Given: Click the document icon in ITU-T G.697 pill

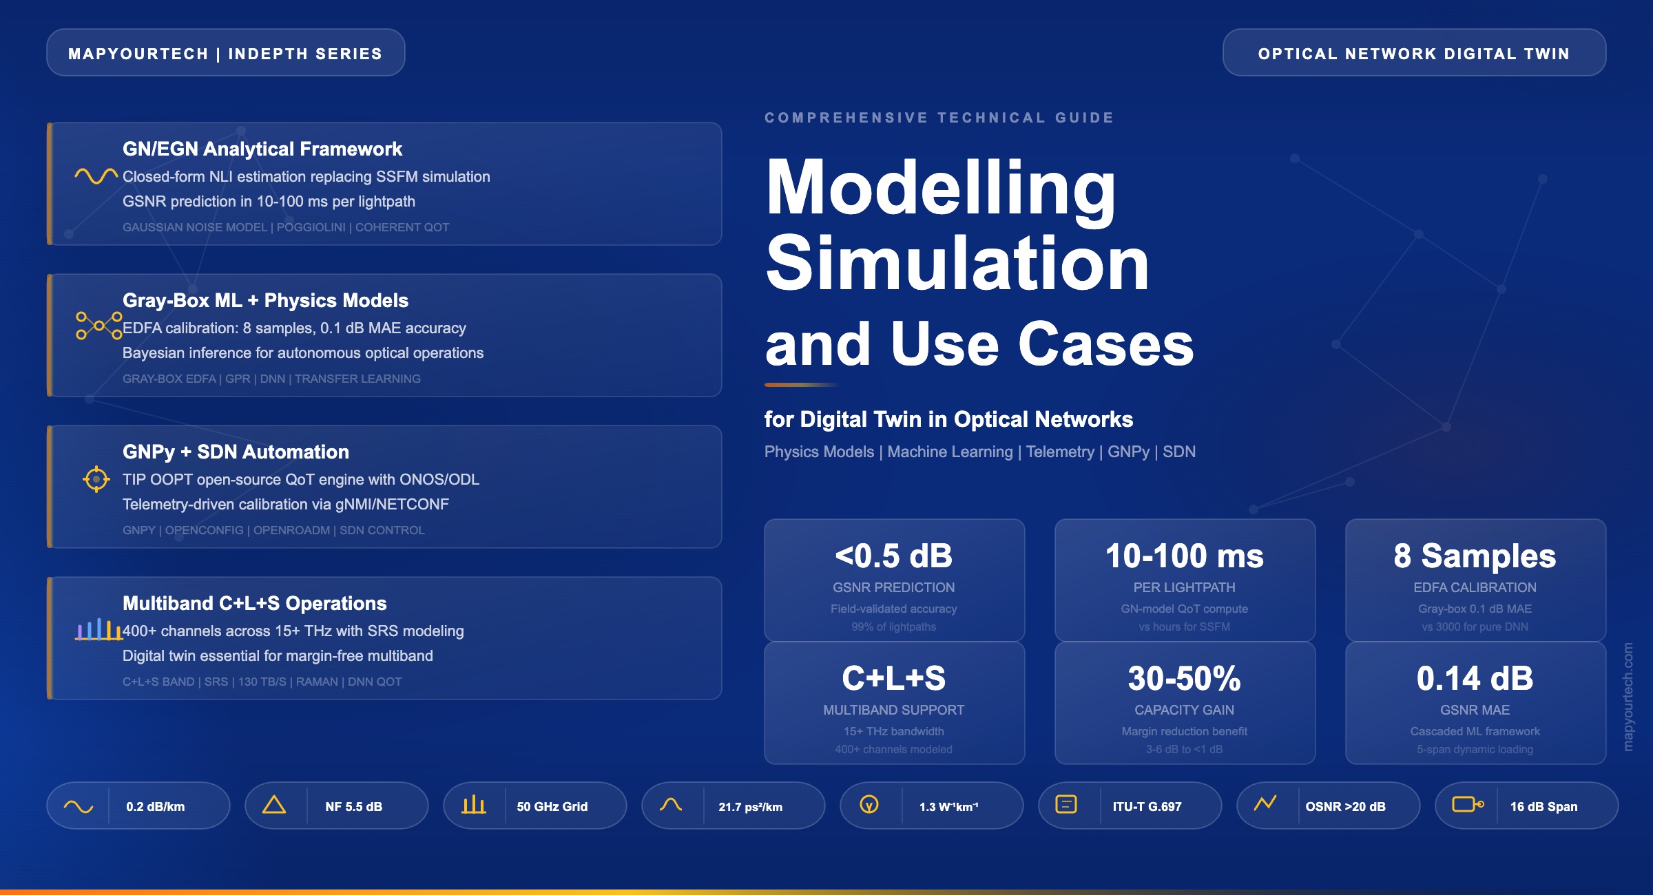Looking at the screenshot, I should pos(1066,804).
